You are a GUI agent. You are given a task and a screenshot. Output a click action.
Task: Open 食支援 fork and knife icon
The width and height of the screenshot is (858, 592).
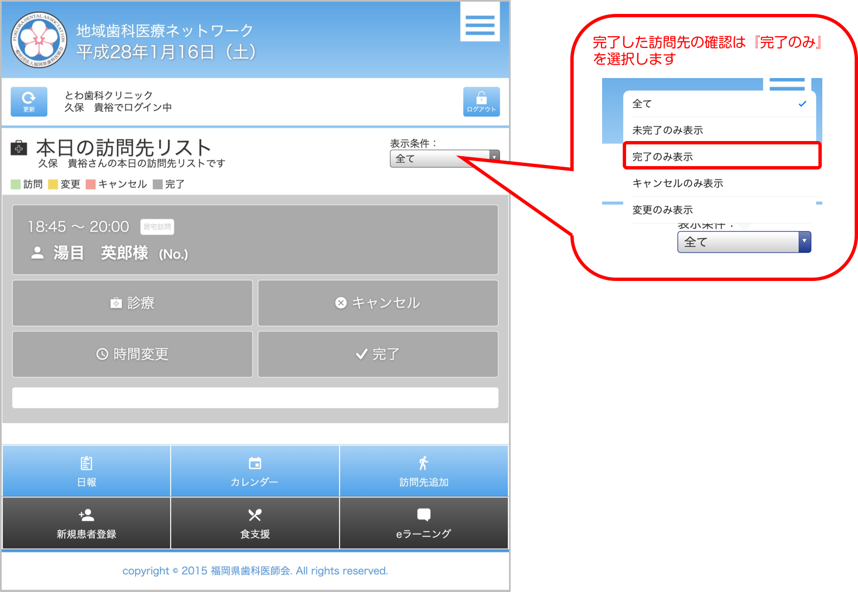coord(255,515)
